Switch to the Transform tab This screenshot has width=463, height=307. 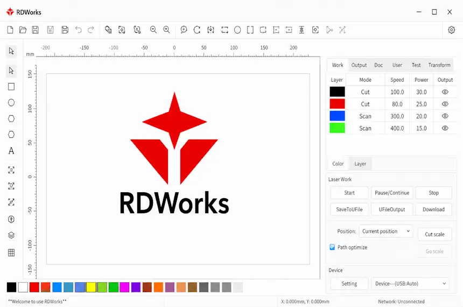tap(439, 65)
